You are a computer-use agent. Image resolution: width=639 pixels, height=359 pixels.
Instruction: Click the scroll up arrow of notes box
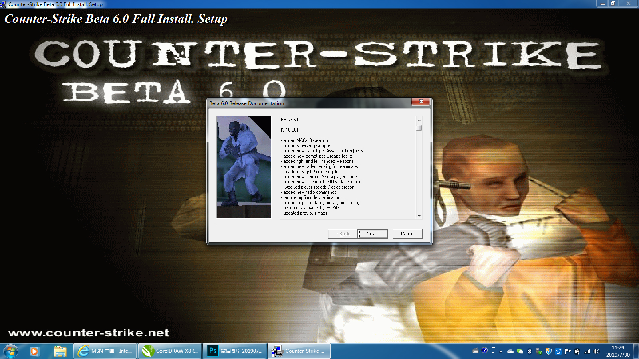pos(419,120)
